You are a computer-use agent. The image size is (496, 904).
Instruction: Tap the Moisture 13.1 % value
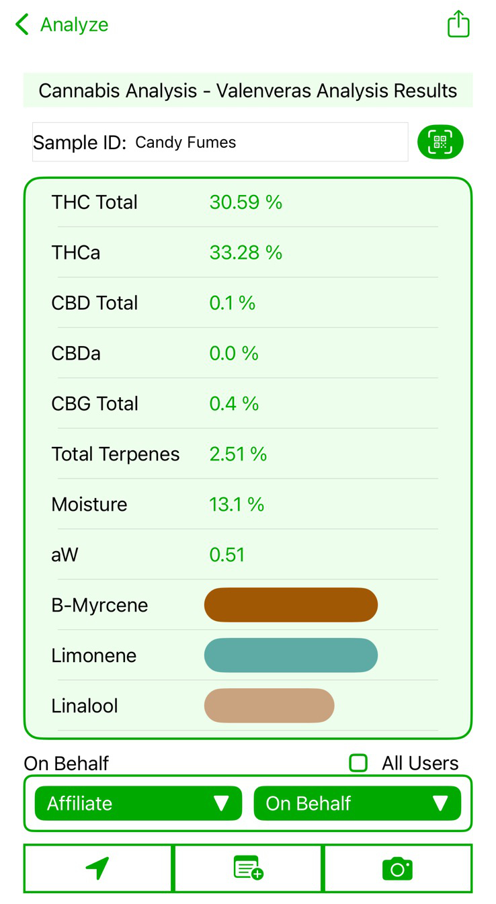237,505
